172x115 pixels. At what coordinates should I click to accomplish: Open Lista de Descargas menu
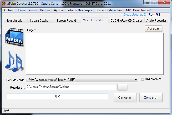(79, 10)
